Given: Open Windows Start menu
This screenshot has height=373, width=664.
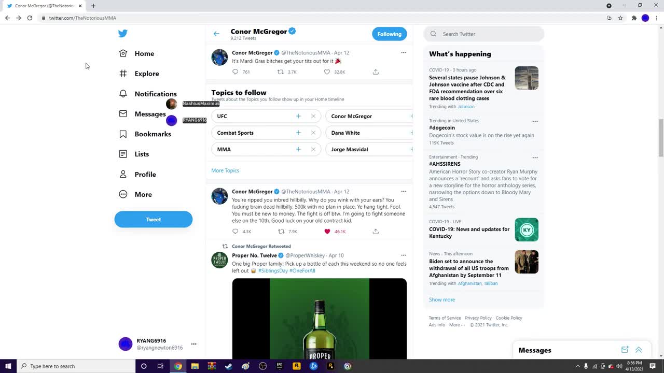Looking at the screenshot, I should pos(8,366).
